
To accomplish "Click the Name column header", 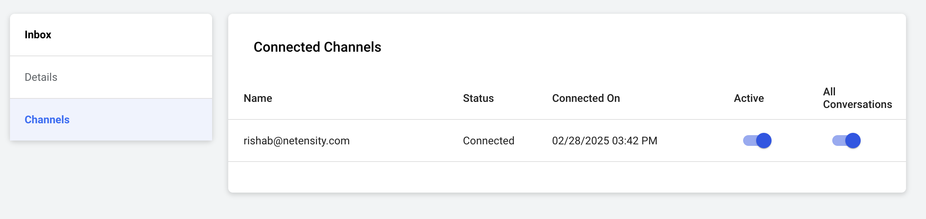I will click(258, 98).
